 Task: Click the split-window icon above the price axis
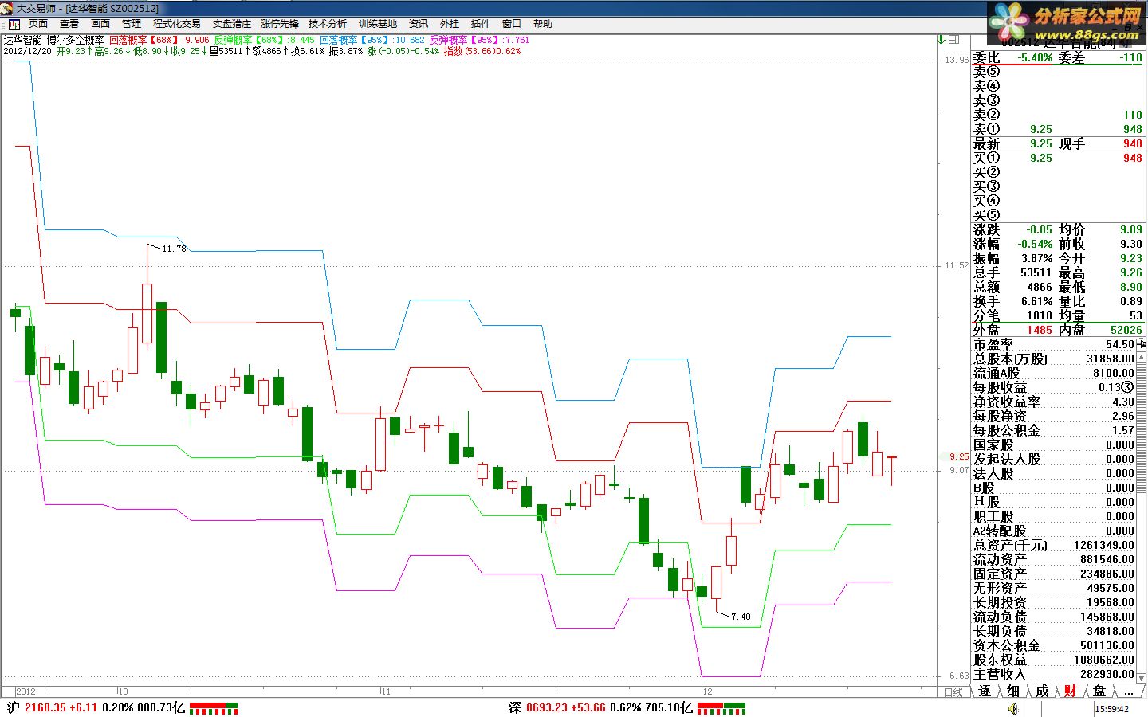pyautogui.click(x=955, y=39)
